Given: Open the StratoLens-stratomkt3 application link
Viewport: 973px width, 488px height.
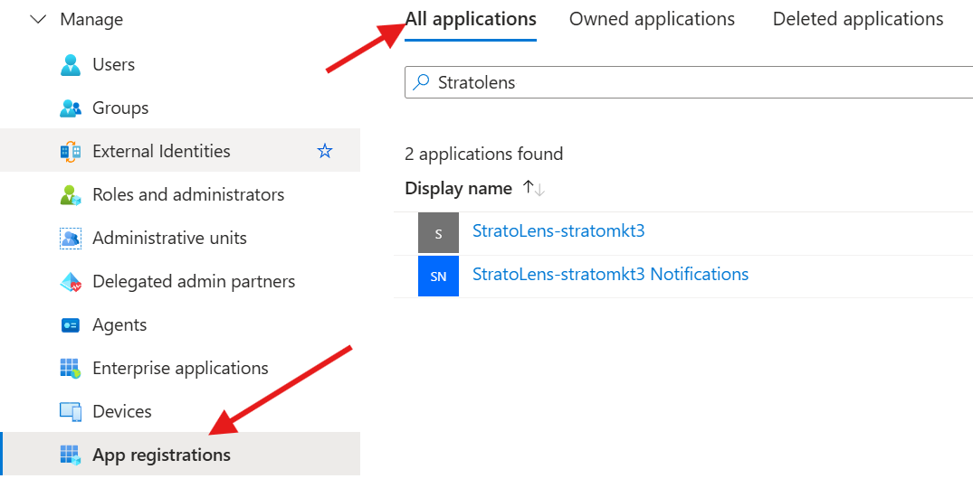Looking at the screenshot, I should (558, 231).
